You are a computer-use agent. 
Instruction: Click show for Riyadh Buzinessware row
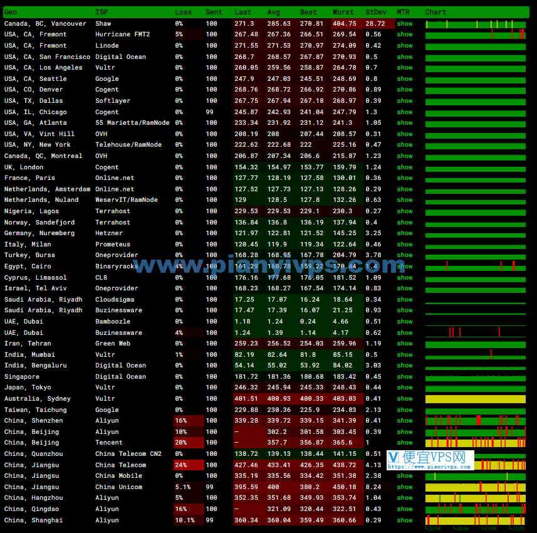coord(404,310)
